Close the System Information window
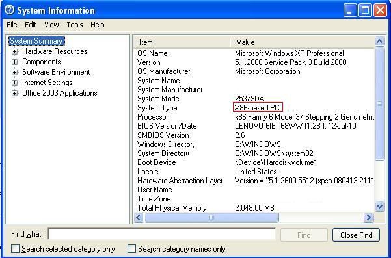The height and width of the screenshot is (258, 391). click(381, 10)
